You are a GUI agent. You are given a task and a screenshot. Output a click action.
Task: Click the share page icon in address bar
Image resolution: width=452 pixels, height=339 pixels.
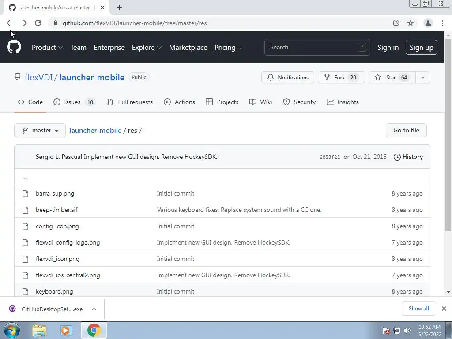[x=396, y=23]
